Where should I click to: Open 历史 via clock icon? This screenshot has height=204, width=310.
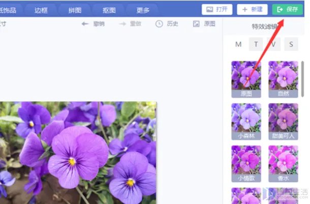167,24
